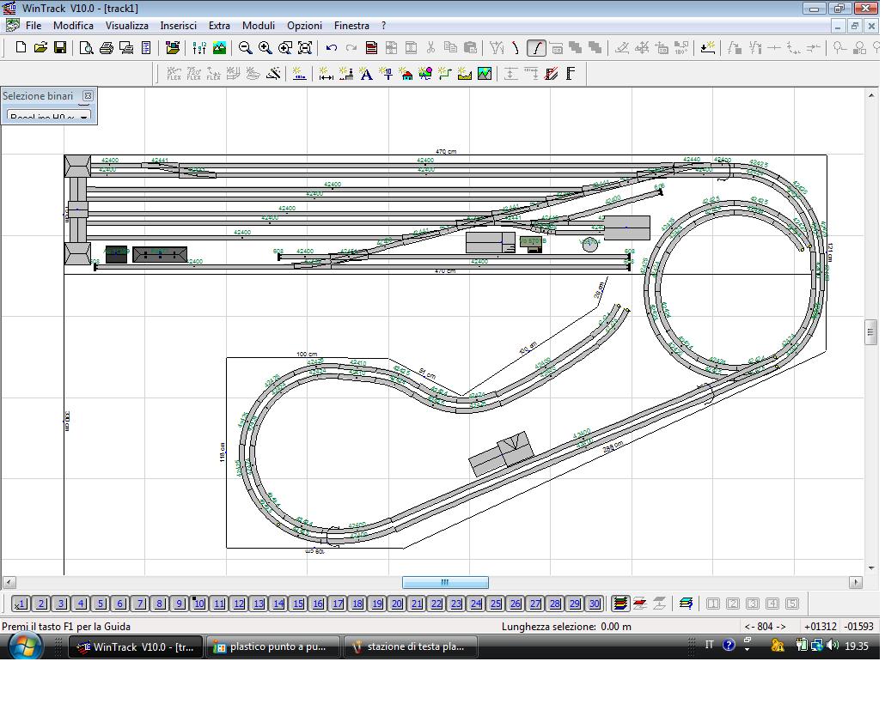Click the taskbar clock 19.35
Image resolution: width=885 pixels, height=704 pixels.
(856, 646)
